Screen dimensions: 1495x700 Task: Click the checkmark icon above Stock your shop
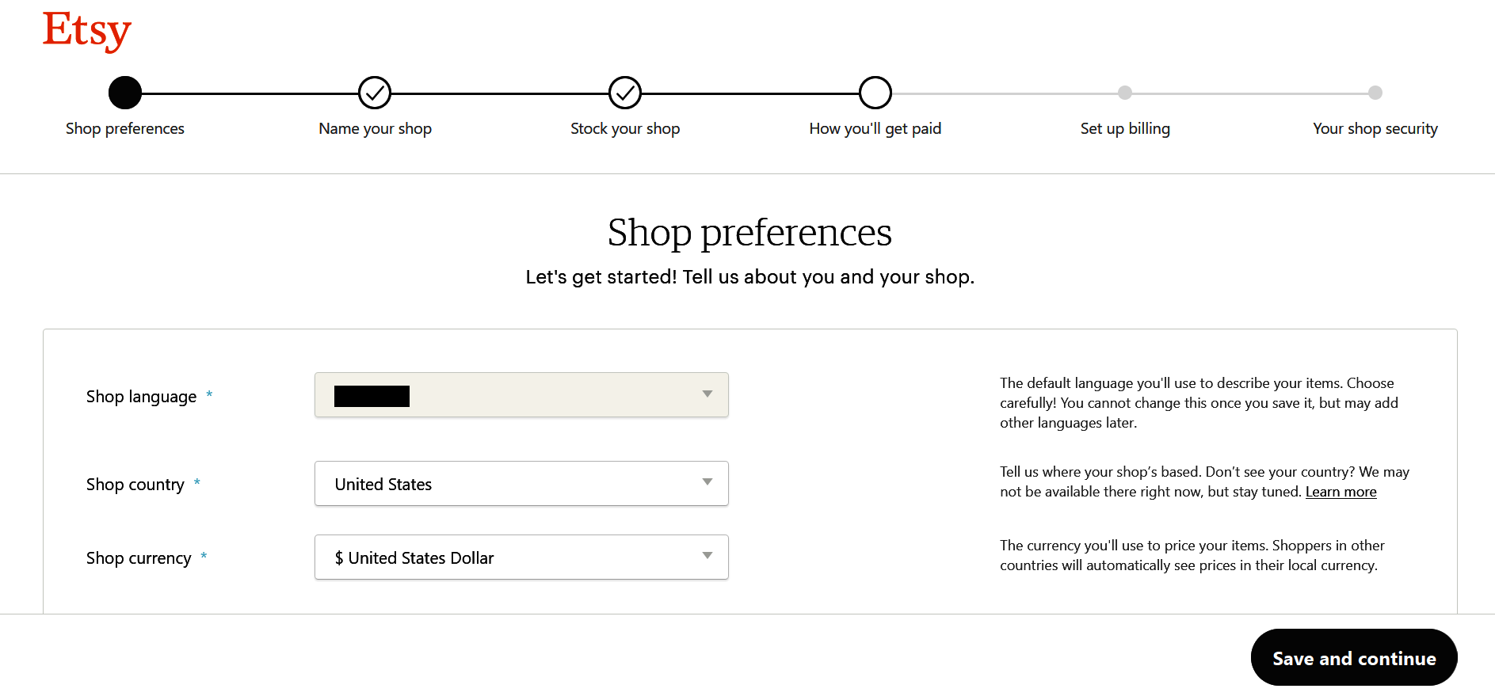tap(625, 92)
